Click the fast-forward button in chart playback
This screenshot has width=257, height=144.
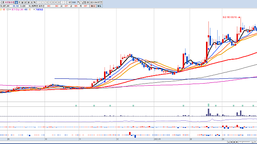tap(237, 142)
